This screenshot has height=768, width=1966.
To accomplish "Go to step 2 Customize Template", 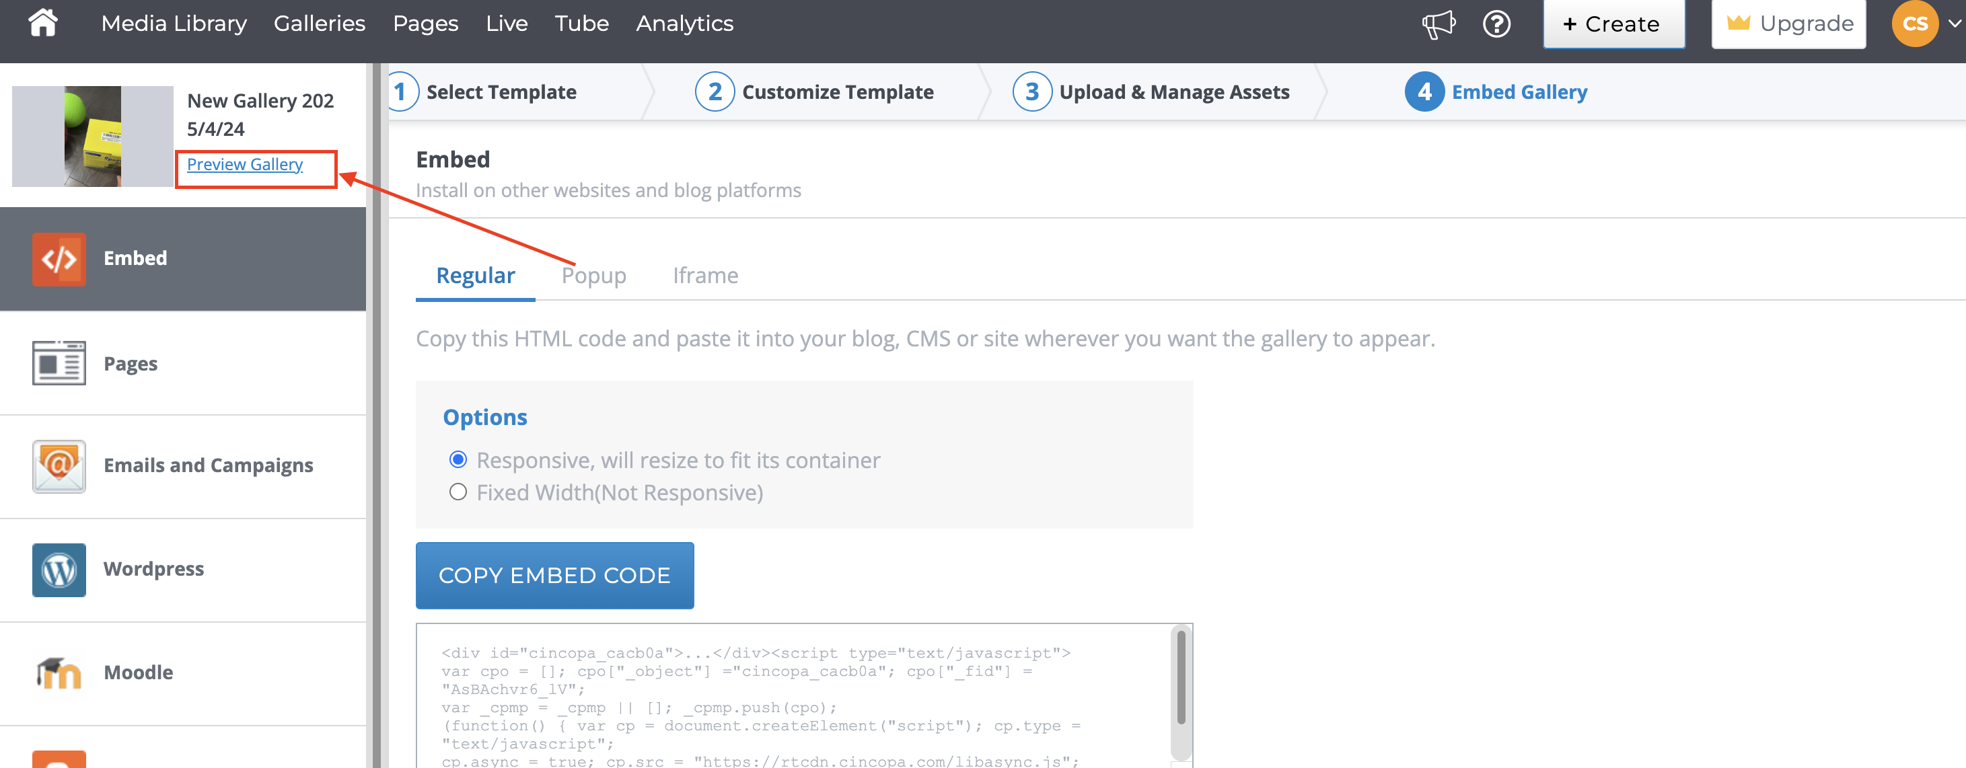I will pyautogui.click(x=814, y=91).
